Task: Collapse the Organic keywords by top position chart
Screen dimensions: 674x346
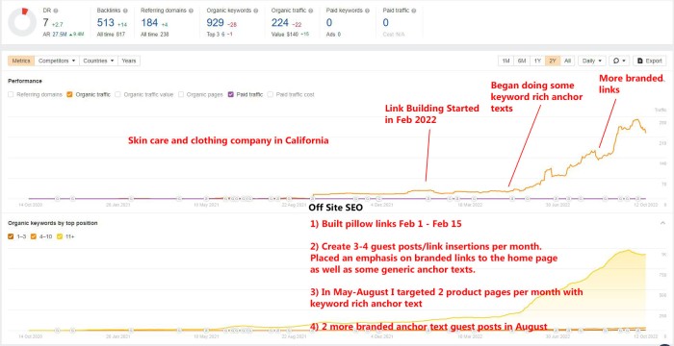Action: [x=661, y=223]
